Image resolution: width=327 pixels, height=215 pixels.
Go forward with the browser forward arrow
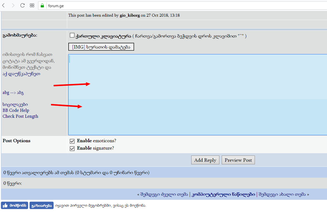click(13, 5)
